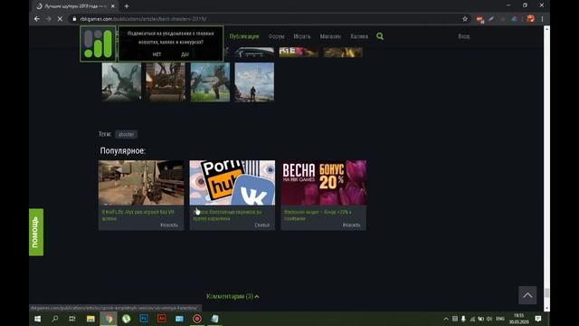The height and width of the screenshot is (326, 579).
Task: Open Windows taskbar search
Action: [x=55, y=319]
